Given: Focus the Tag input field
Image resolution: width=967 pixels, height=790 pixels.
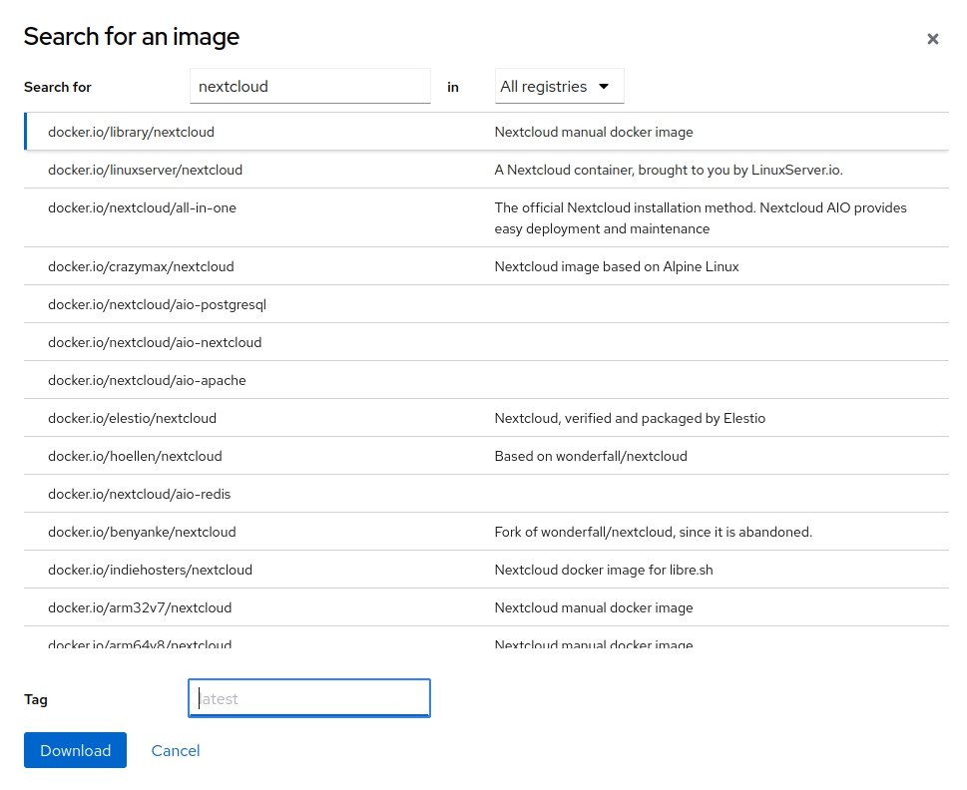Looking at the screenshot, I should click(309, 698).
